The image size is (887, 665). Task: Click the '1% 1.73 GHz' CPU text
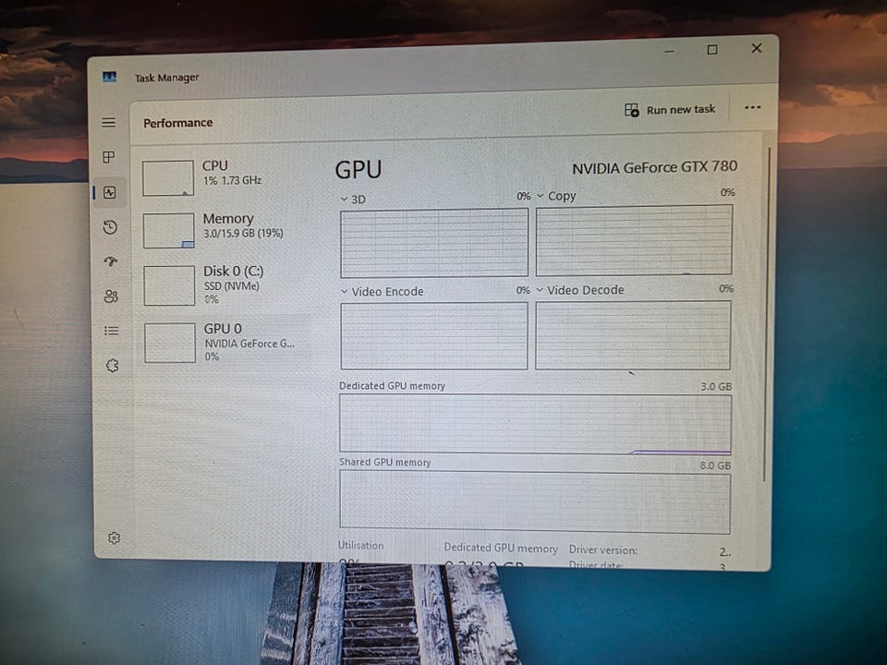(233, 180)
